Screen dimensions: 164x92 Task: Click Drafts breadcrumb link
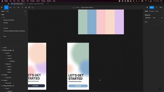(77, 7)
